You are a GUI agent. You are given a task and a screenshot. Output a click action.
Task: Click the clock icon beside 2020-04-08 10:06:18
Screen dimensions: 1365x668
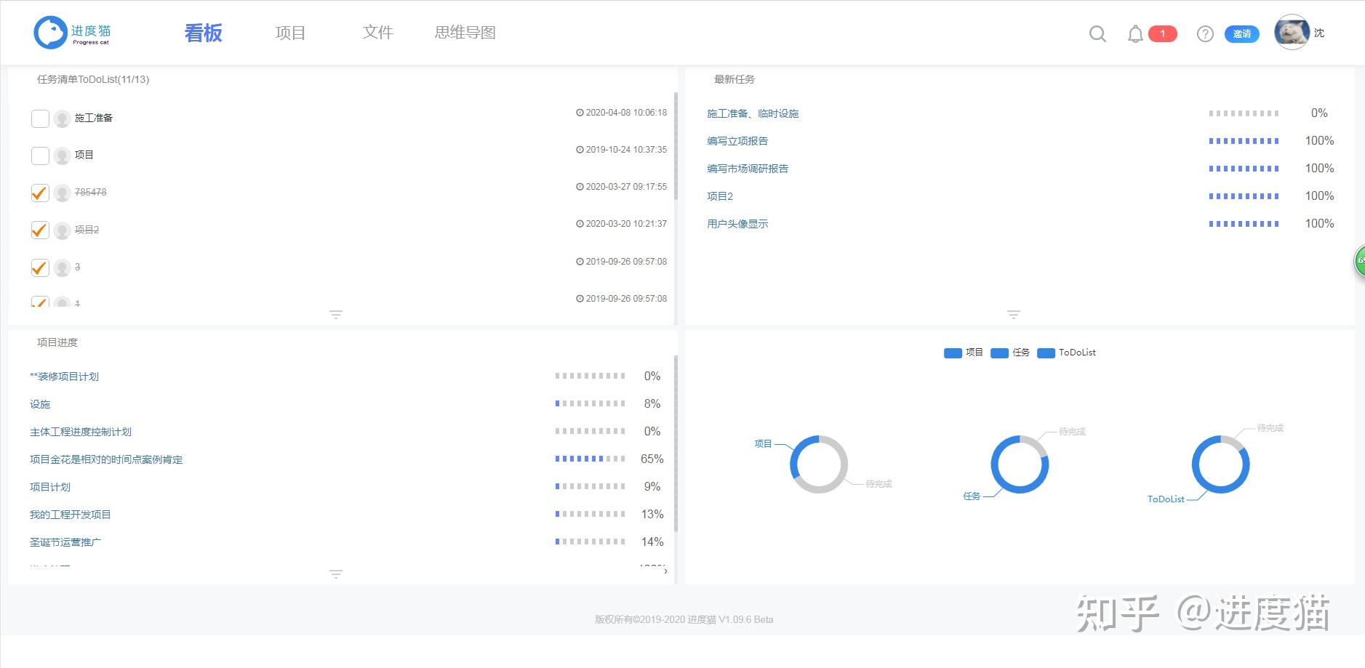click(x=580, y=113)
